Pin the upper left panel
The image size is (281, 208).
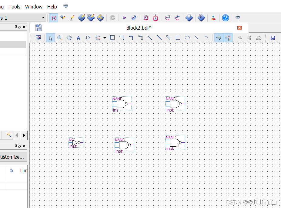(16, 27)
